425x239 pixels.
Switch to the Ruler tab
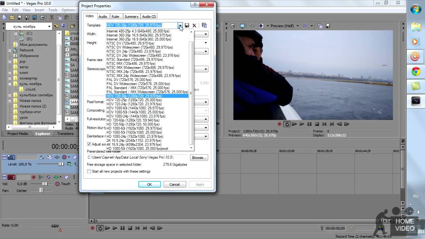(116, 16)
